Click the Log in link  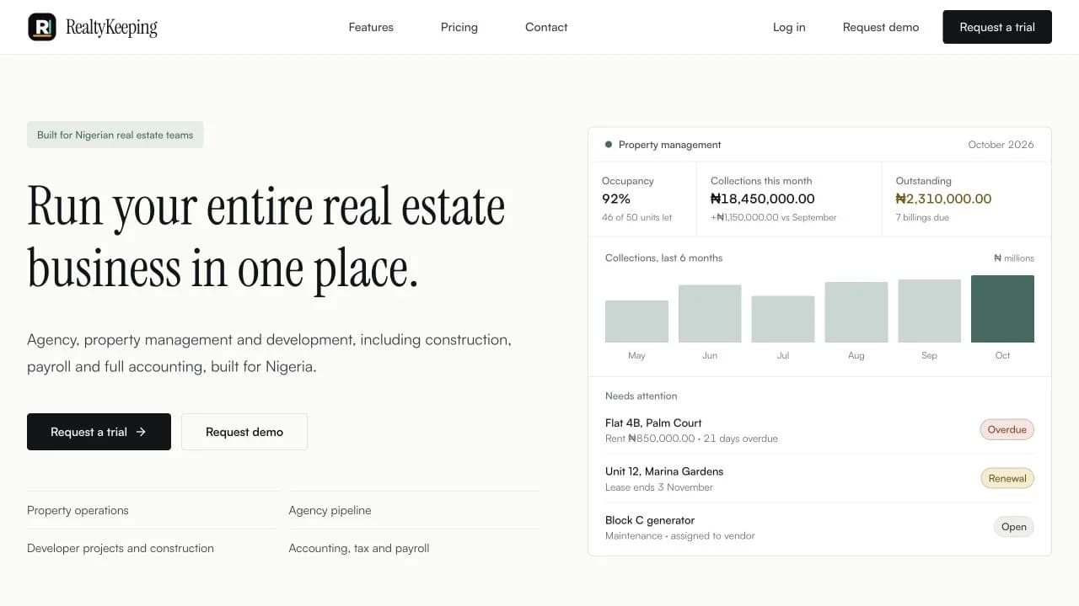pos(789,27)
